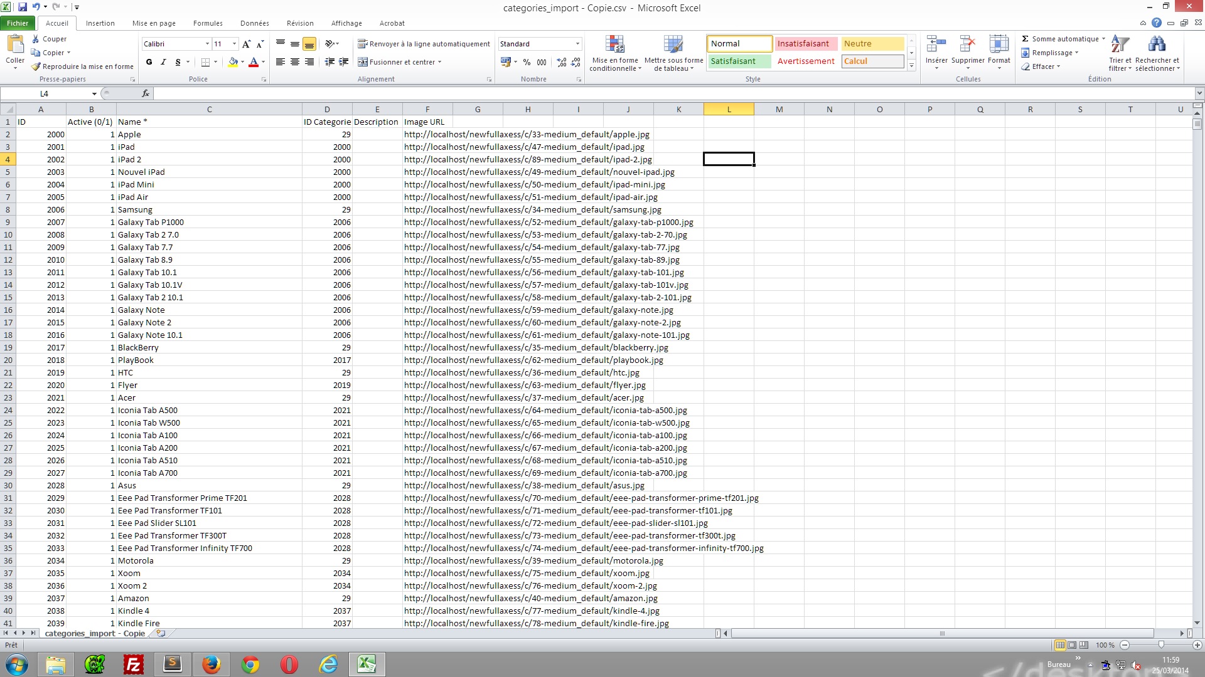This screenshot has height=677, width=1205.
Task: Align text left in the cell
Action: [x=281, y=62]
